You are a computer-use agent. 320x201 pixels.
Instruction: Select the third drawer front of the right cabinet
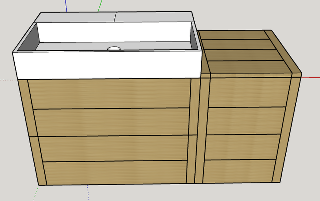tap(242, 147)
